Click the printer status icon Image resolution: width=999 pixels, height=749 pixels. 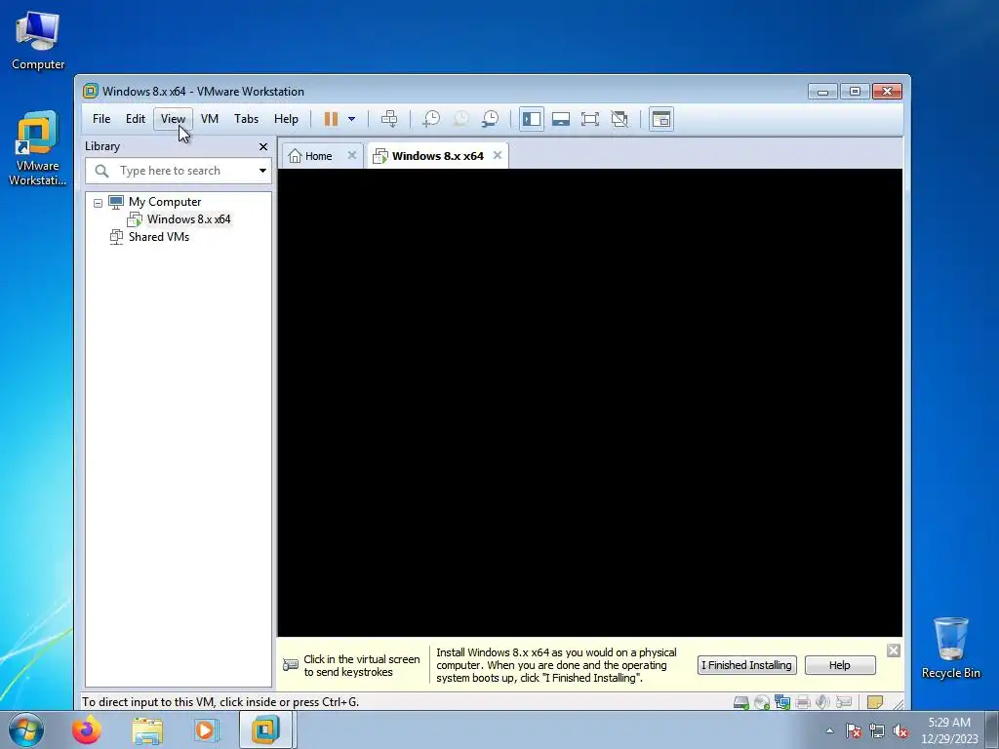tap(803, 702)
